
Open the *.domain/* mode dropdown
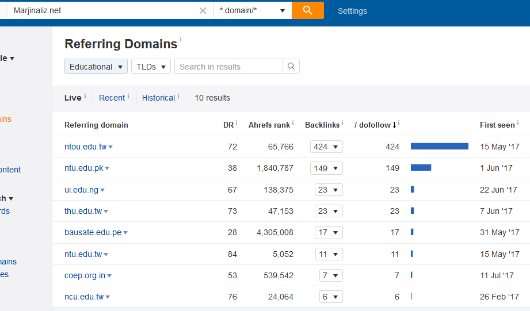253,10
